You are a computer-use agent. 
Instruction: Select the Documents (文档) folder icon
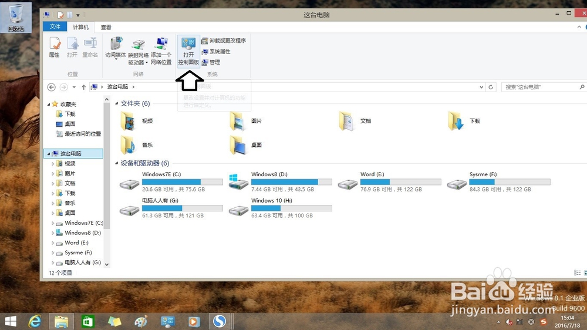click(346, 121)
